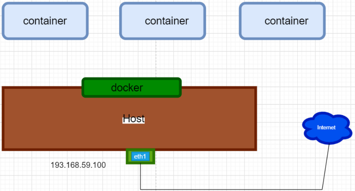Click the green docker shape

[x=132, y=87]
